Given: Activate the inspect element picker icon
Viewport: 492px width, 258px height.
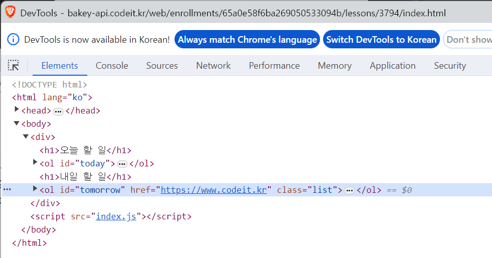Looking at the screenshot, I should [13, 65].
